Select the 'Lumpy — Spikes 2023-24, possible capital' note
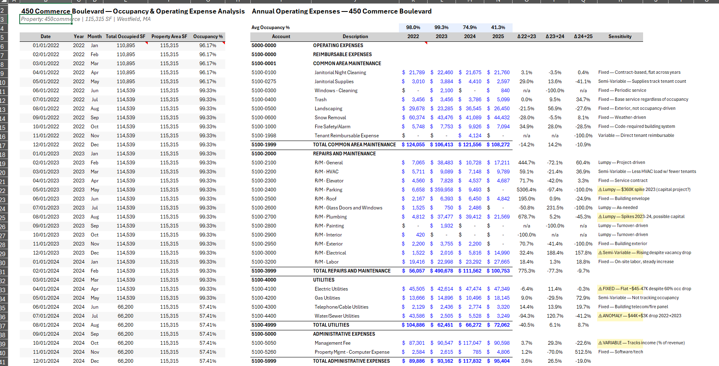 point(641,217)
